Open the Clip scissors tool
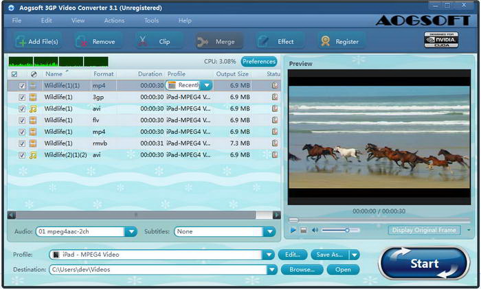The image size is (481, 289). [142, 41]
